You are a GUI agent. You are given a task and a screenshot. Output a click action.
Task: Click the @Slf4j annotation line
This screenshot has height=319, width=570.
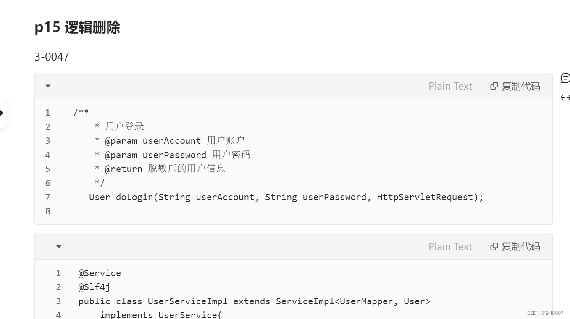(94, 287)
